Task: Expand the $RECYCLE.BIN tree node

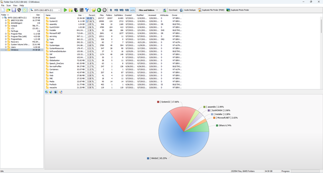Action: pos(6,20)
